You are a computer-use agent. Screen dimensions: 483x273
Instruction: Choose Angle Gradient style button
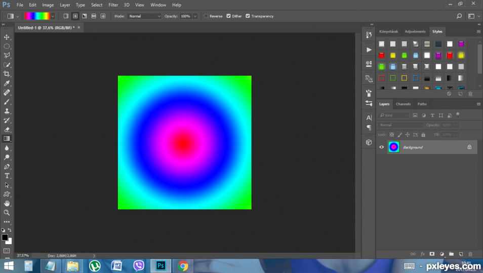click(x=85, y=16)
